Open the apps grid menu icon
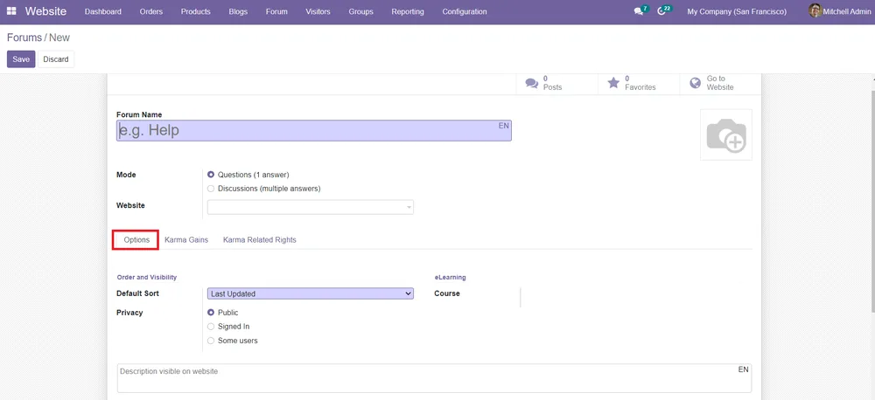Viewport: 875px width, 400px height. point(11,11)
